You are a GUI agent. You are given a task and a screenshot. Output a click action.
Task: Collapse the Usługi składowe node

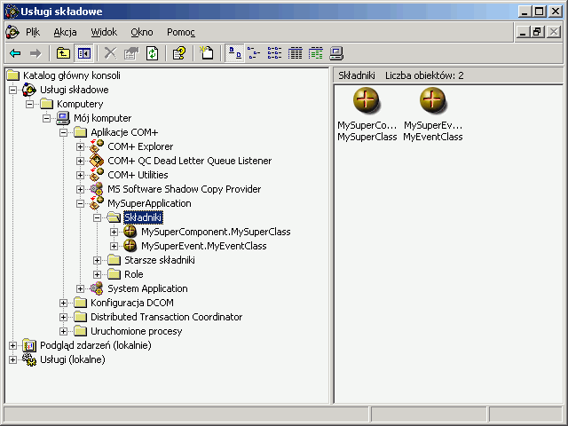[x=12, y=90]
